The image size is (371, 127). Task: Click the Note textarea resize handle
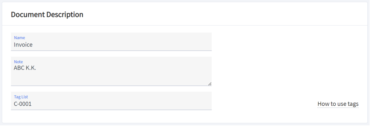point(210,84)
